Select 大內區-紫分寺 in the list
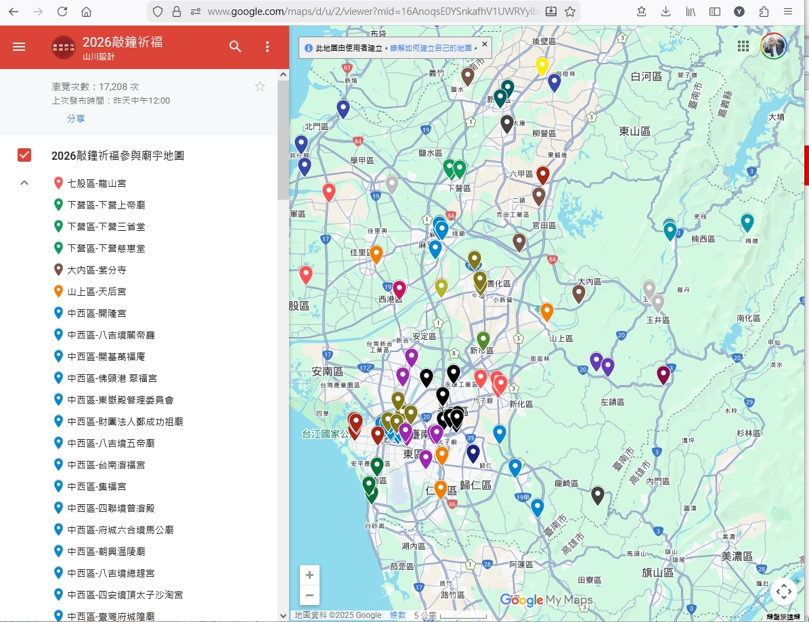 coord(96,270)
